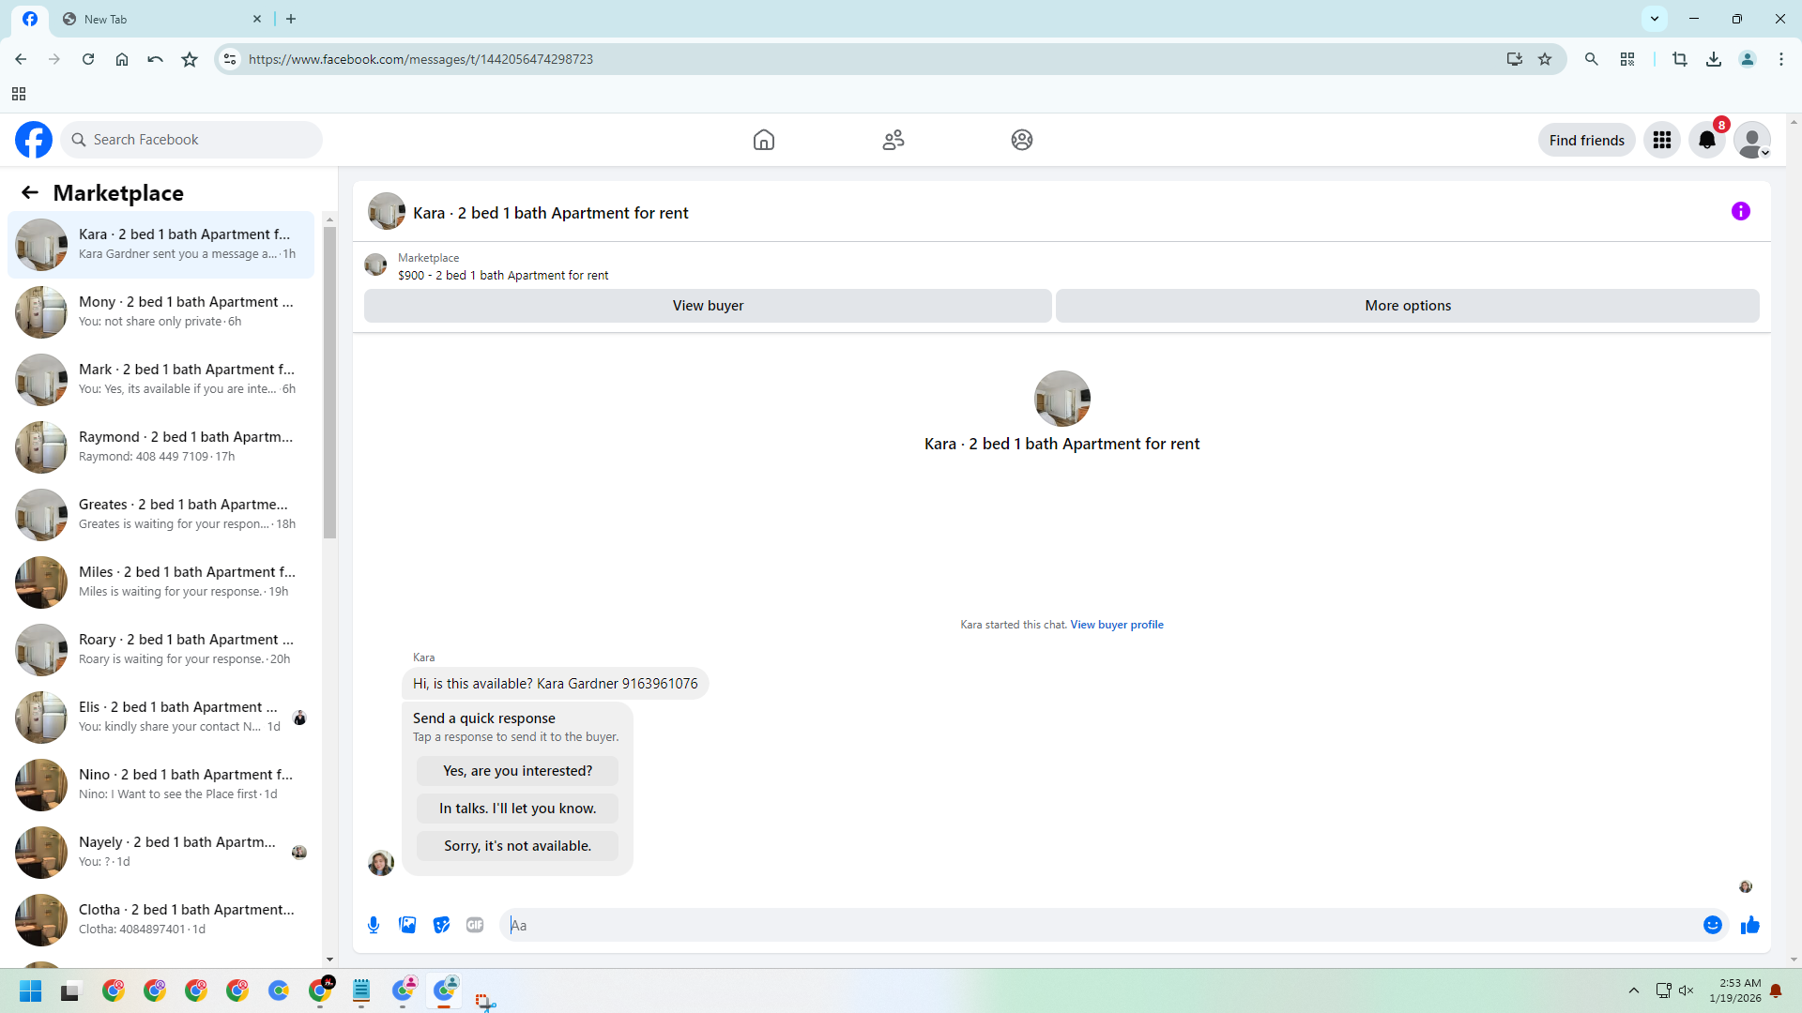Open the browser three-dot menu
Viewport: 1802px width, 1013px height.
[x=1781, y=59]
